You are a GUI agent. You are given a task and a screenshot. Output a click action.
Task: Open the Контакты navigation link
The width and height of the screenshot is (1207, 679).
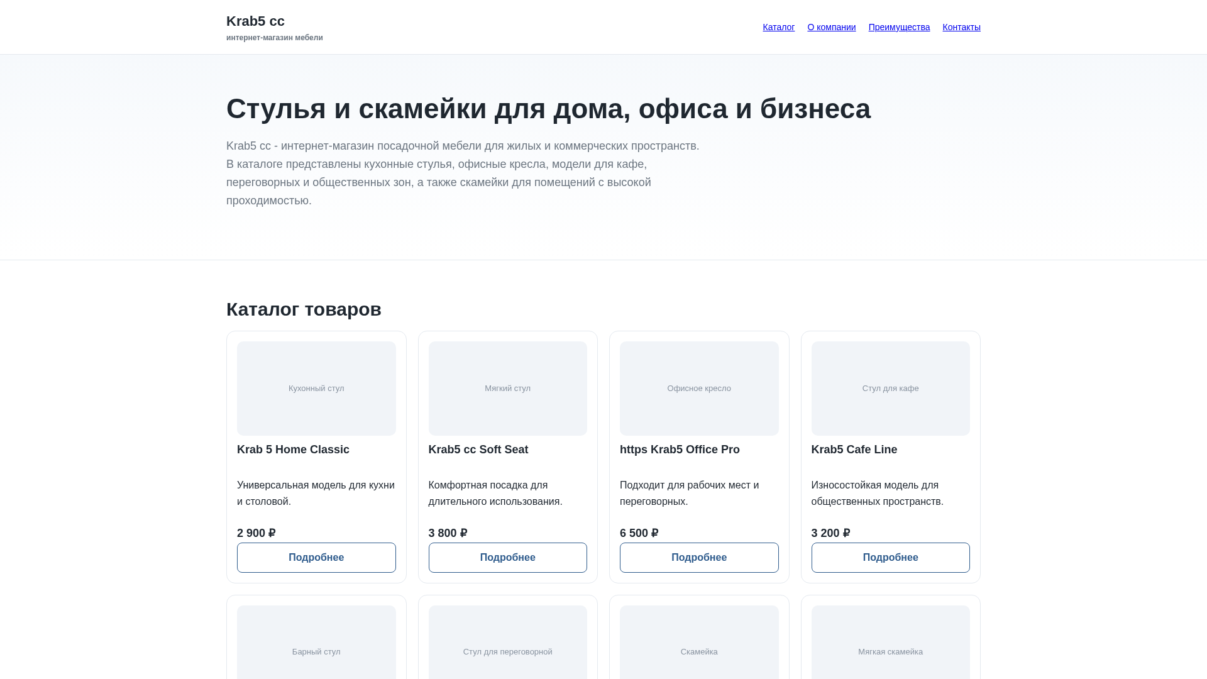[961, 27]
